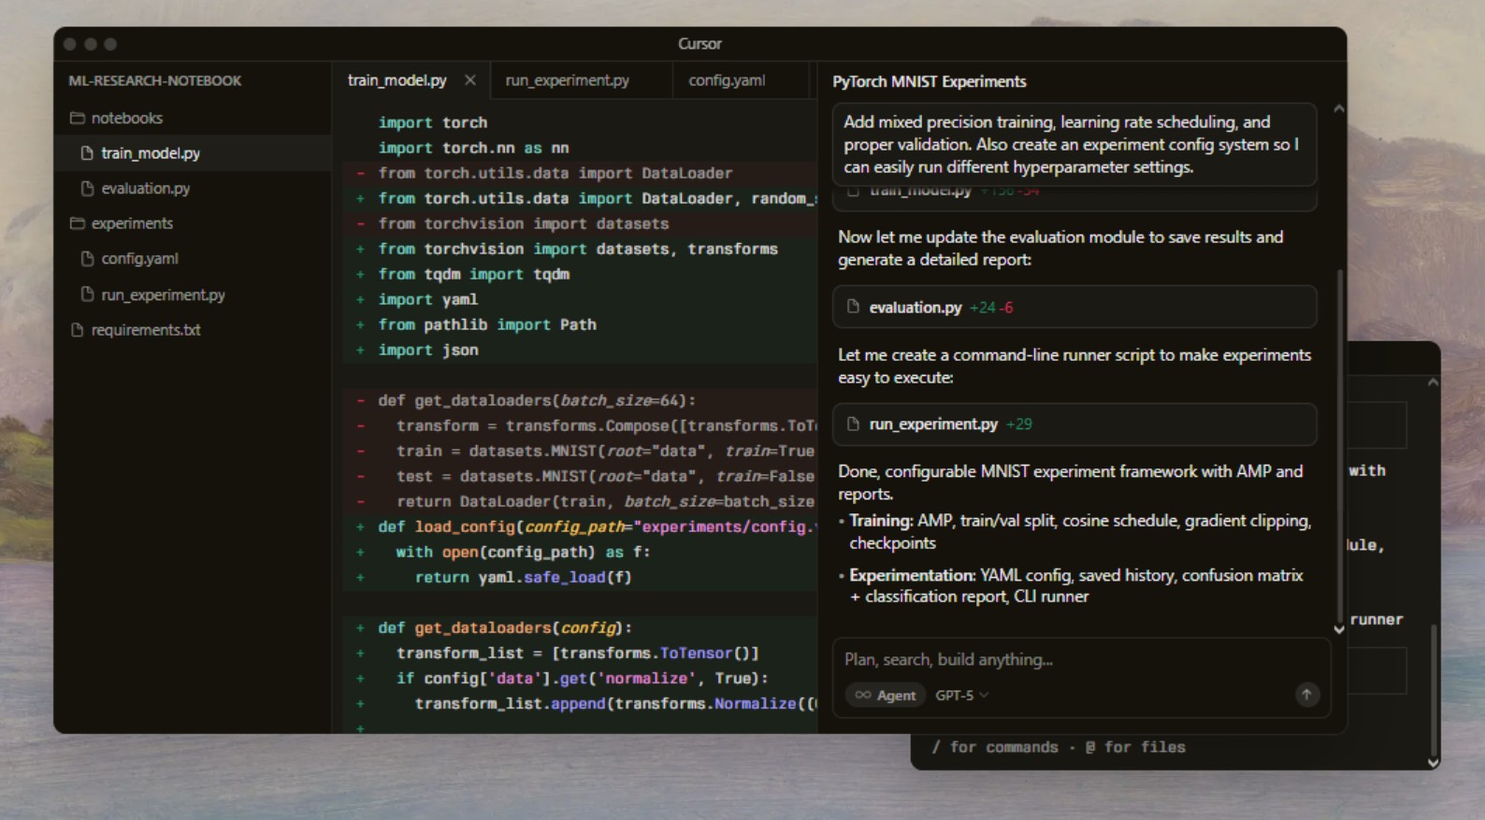This screenshot has height=820, width=1485.
Task: Open the GPT-5 model dropdown
Action: click(x=961, y=695)
